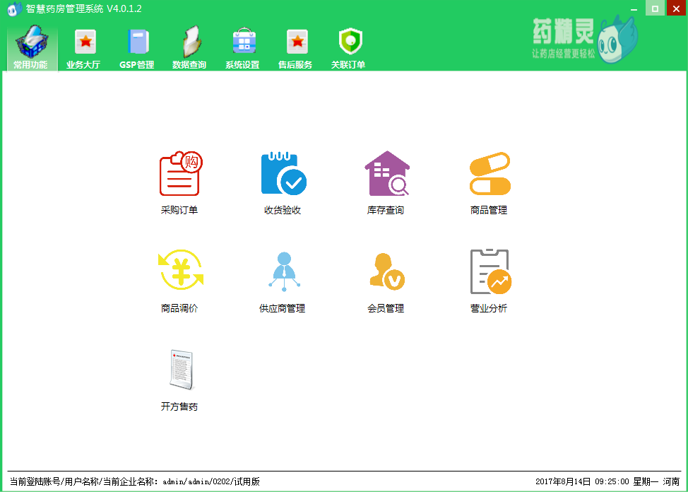
Task: Select 常用功能 toolbar tab
Action: point(30,47)
